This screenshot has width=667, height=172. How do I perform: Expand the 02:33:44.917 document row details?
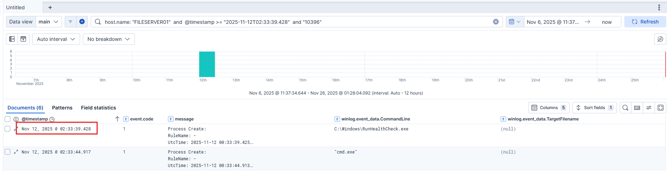pos(16,152)
